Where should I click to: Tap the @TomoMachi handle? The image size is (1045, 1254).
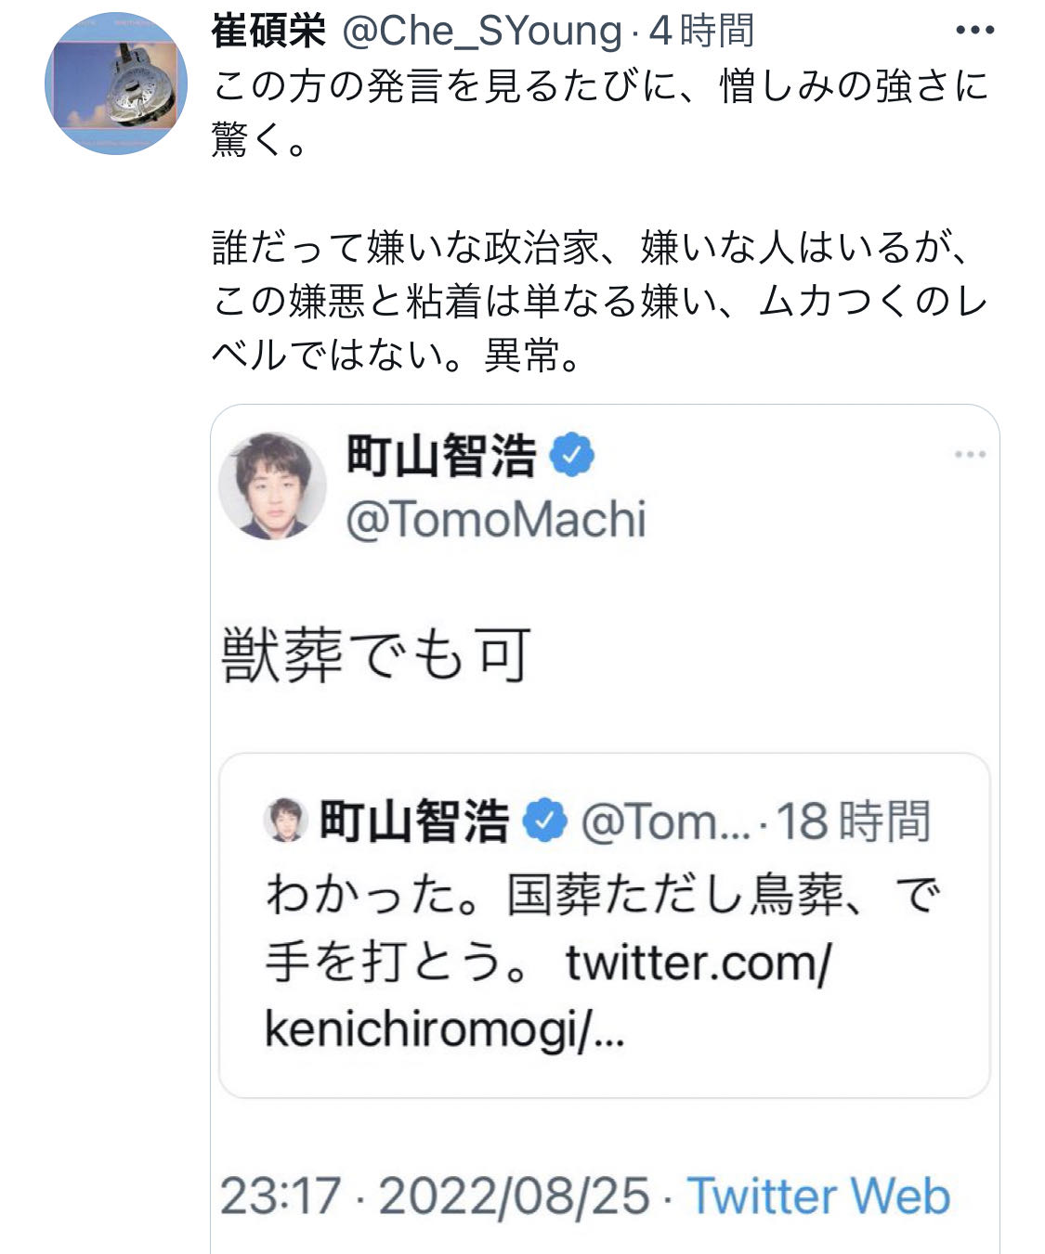tap(495, 519)
